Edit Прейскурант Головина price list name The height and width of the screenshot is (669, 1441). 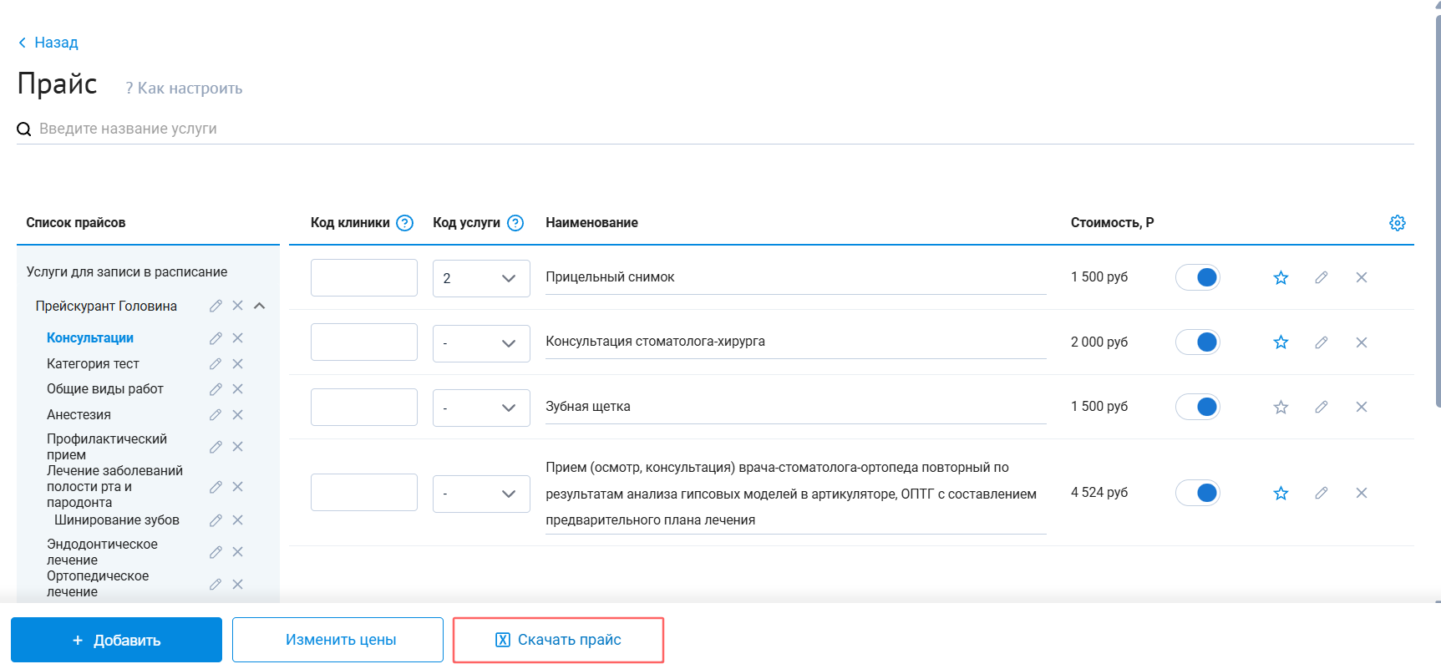pos(216,306)
